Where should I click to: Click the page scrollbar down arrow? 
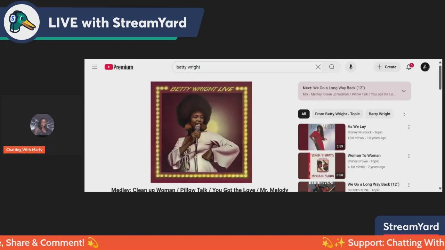[440, 189]
